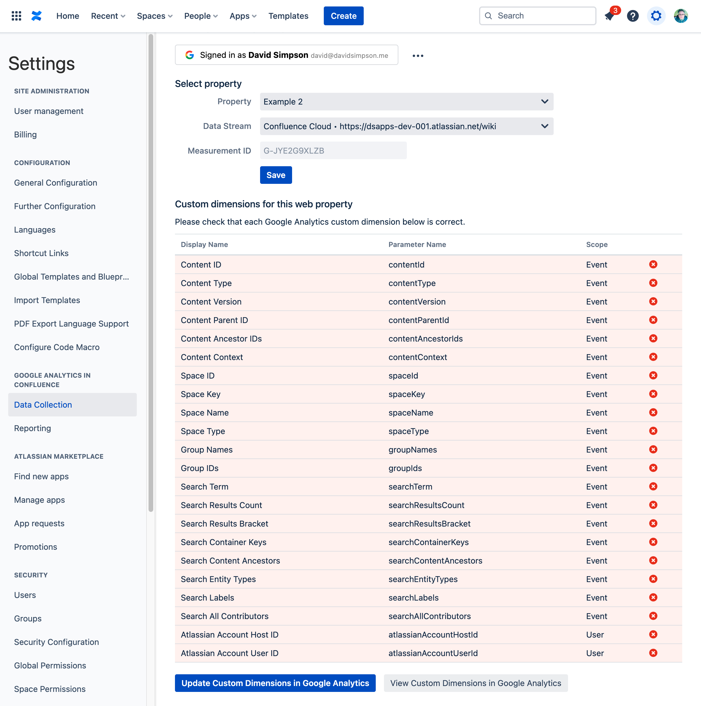Open General Configuration settings
Screen dimensions: 701x706
click(x=55, y=183)
